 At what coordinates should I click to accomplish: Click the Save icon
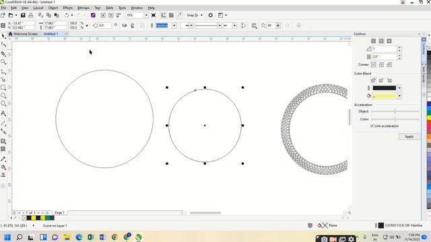pyautogui.click(x=23, y=15)
